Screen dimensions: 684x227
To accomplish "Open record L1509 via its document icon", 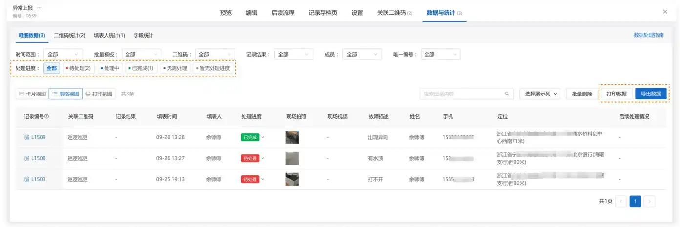I will click(x=27, y=138).
